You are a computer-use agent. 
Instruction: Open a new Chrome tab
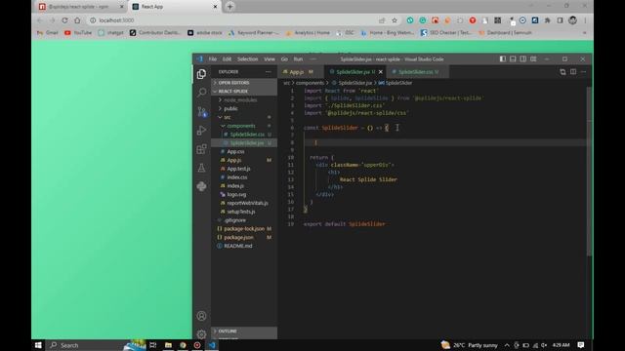[x=230, y=7]
